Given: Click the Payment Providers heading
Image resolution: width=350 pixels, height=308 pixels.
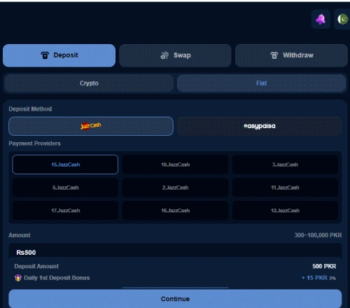Looking at the screenshot, I should (x=34, y=143).
